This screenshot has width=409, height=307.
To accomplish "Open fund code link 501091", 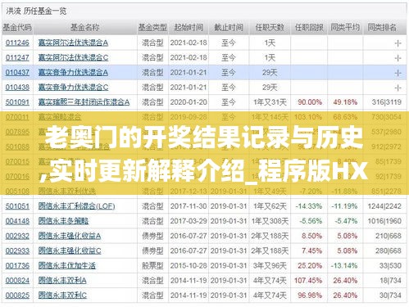I will [x=17, y=102].
